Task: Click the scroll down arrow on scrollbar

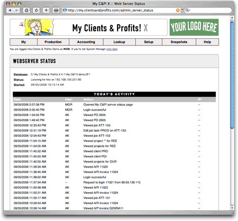Action: click(x=232, y=208)
